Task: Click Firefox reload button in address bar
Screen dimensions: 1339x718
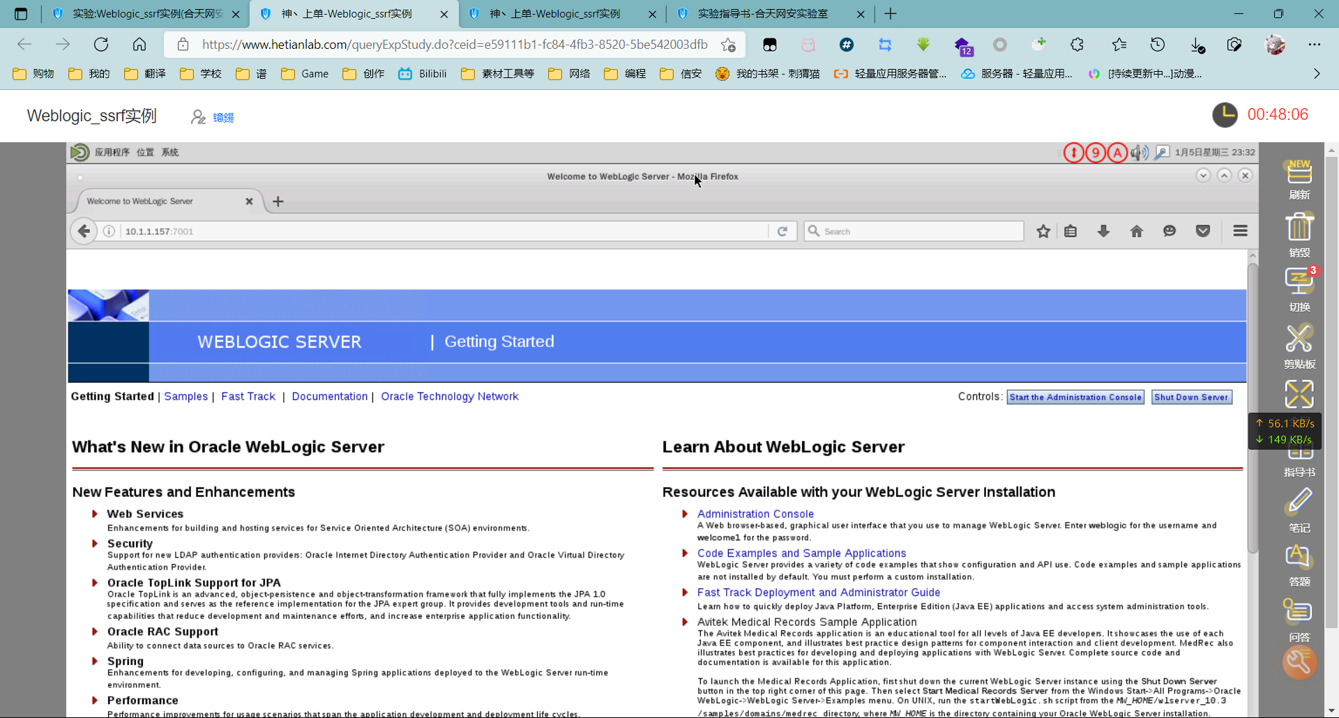Action: 782,231
